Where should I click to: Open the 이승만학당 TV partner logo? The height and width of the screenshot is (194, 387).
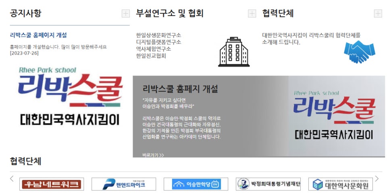tap(196, 184)
